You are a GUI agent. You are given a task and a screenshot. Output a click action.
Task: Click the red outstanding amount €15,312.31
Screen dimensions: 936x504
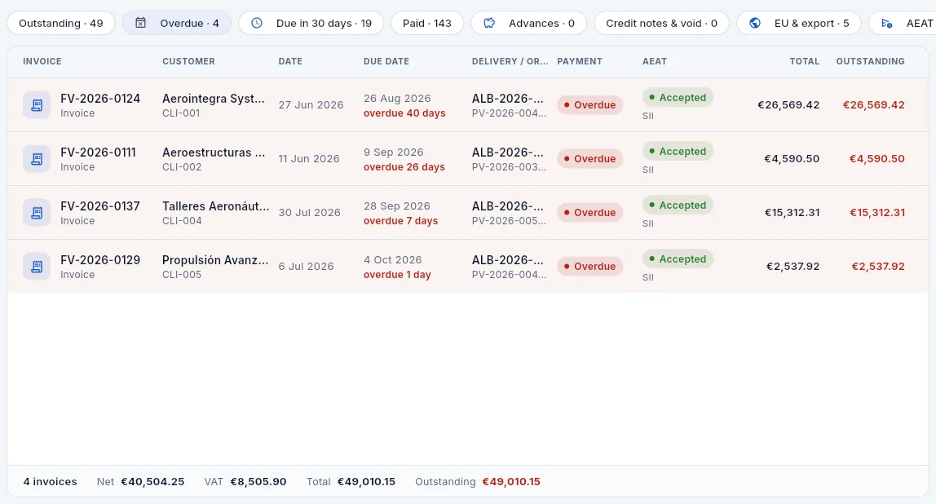coord(877,213)
